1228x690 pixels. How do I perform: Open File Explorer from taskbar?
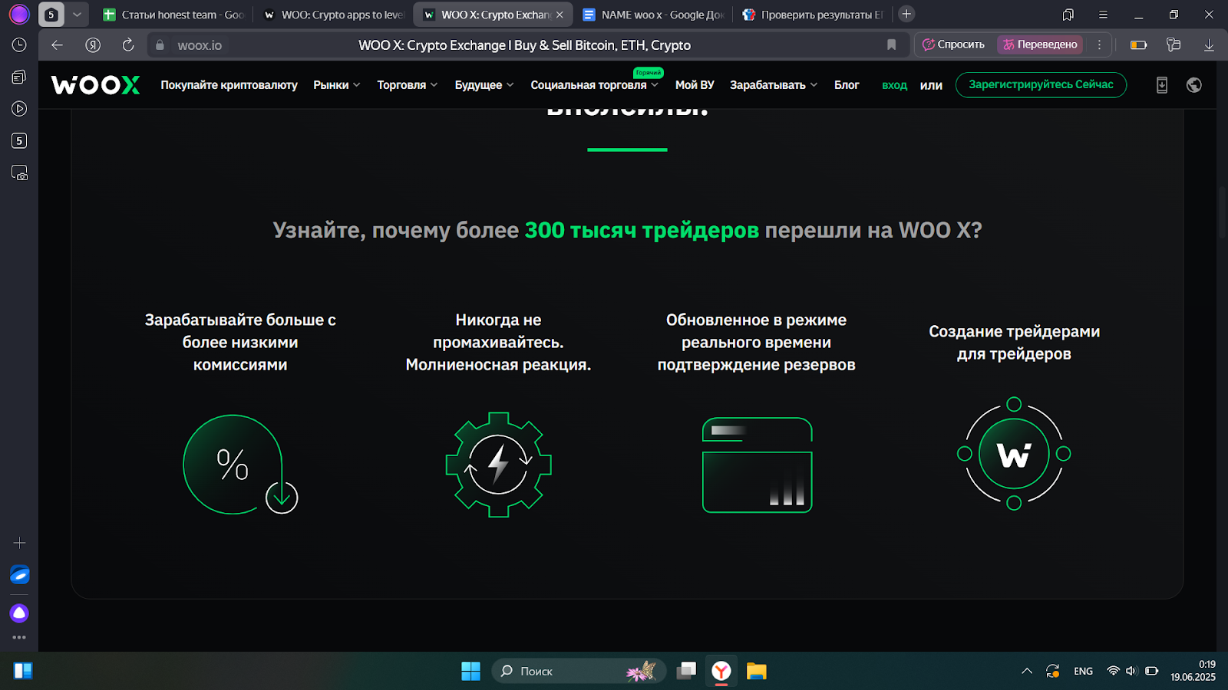point(757,671)
